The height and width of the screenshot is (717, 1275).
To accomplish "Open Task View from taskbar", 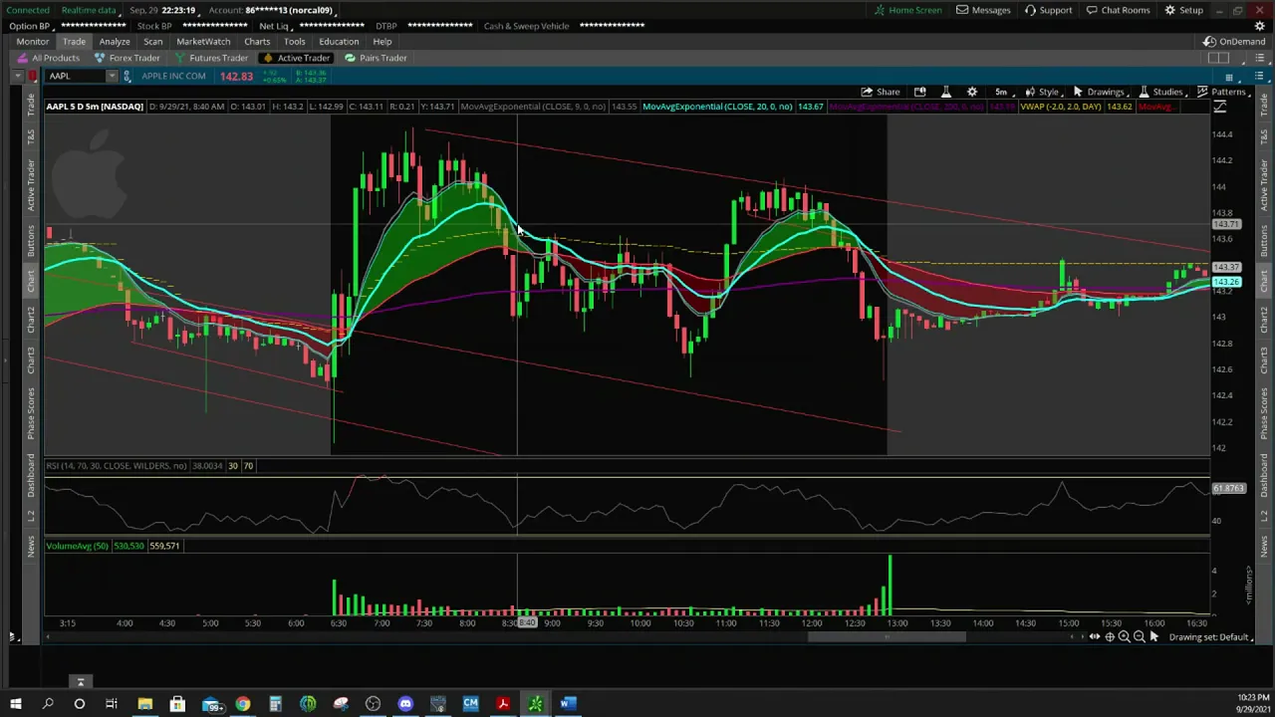I will coord(112,704).
